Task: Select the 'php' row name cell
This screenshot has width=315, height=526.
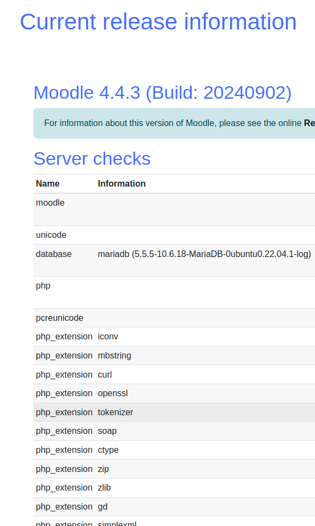Action: tap(43, 286)
